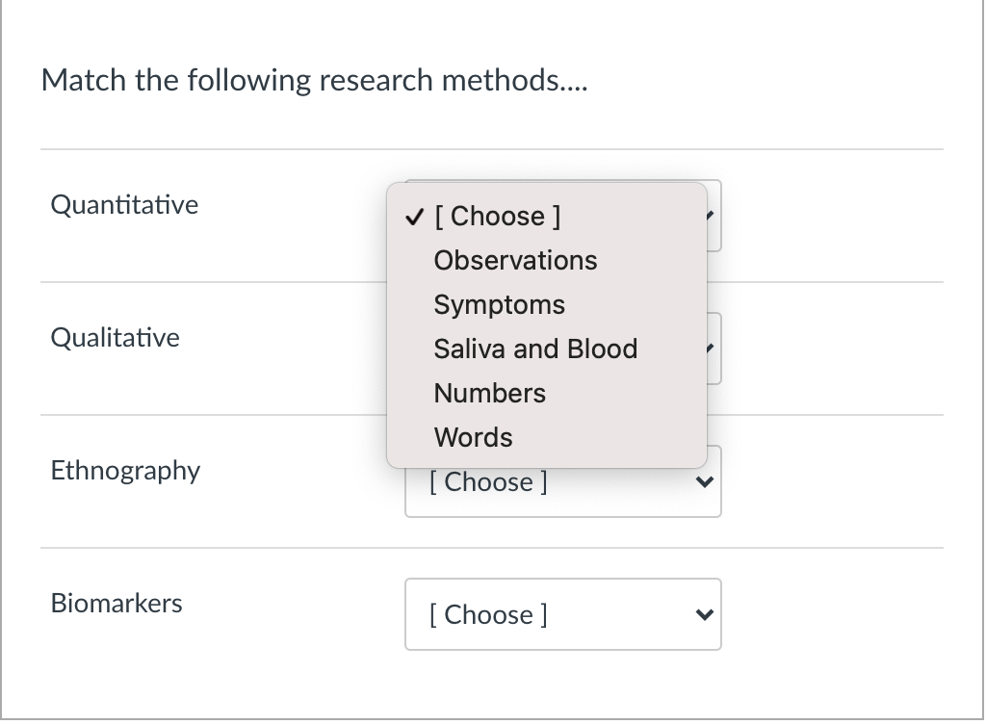This screenshot has width=986, height=724.
Task: Click the Qualitative row label
Action: click(x=115, y=337)
